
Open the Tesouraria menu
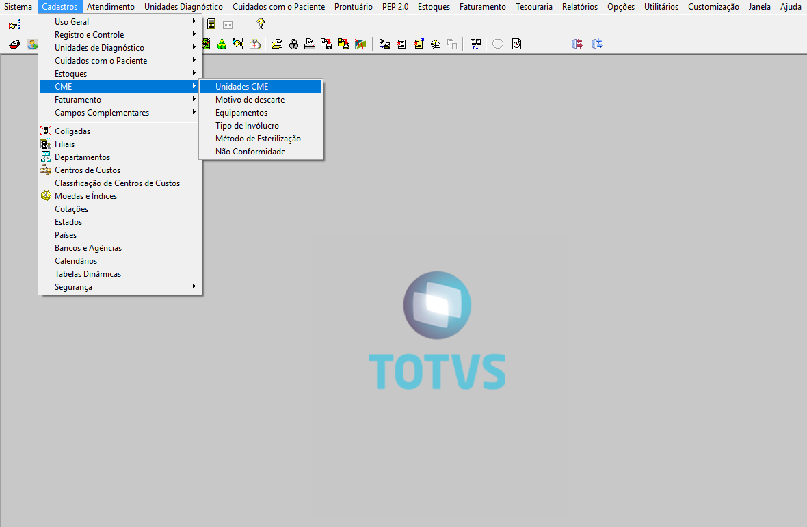[x=534, y=7]
